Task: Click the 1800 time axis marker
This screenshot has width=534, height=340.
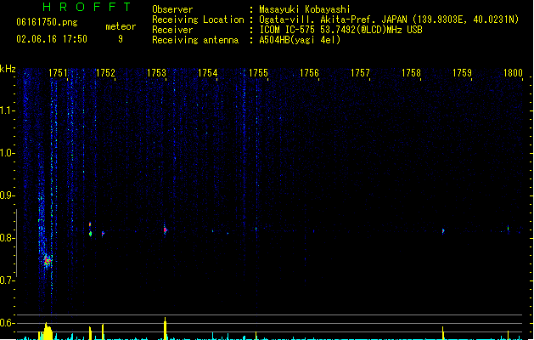Action: pos(513,73)
